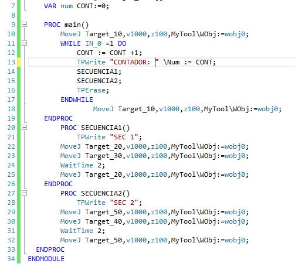Click the "SEC 2" string literal
Image resolution: width=295 pixels, height=274 pixels.
pyautogui.click(x=124, y=203)
